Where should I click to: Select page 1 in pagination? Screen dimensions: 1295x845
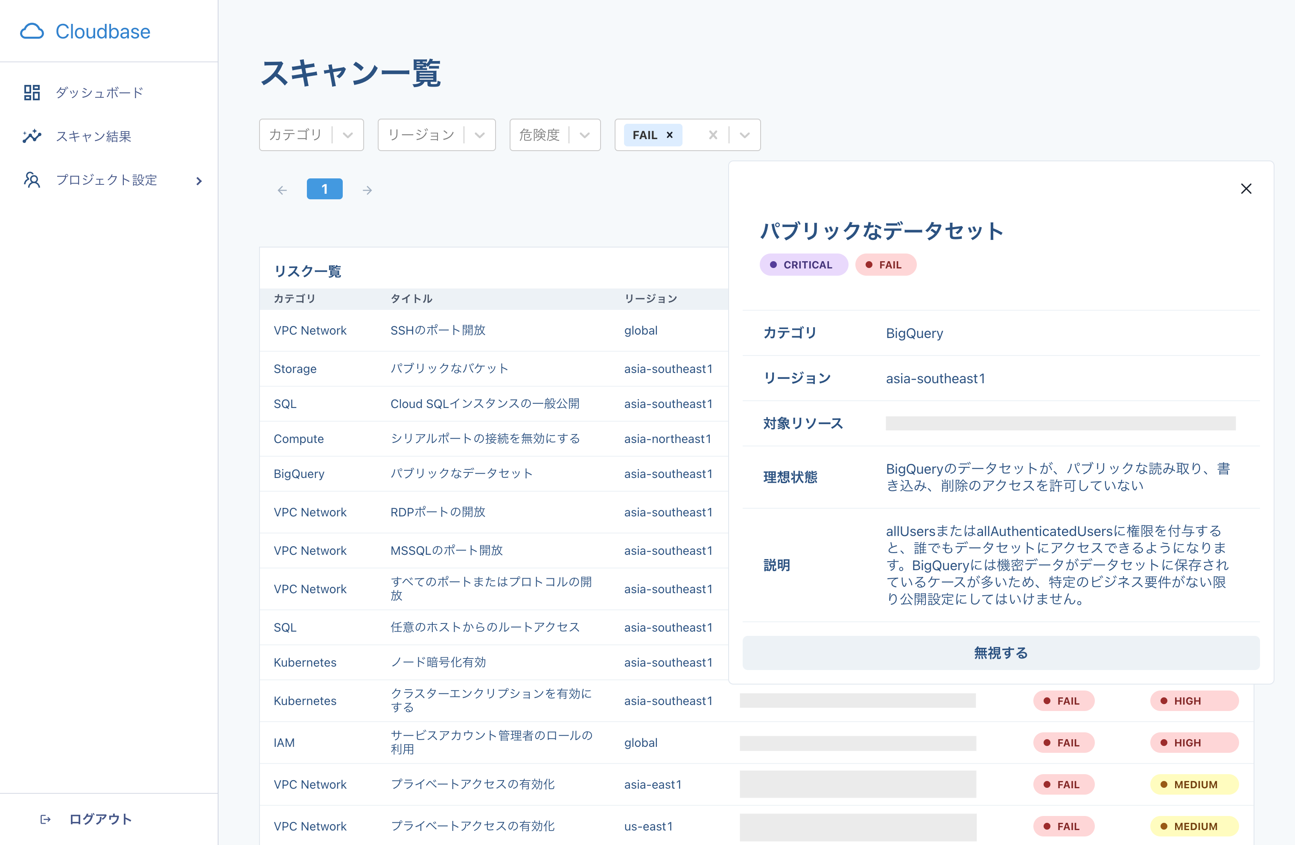pyautogui.click(x=325, y=189)
